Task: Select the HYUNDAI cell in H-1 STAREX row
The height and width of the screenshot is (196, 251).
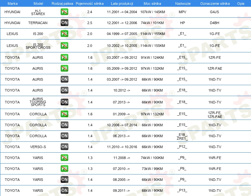Action: 12,12
